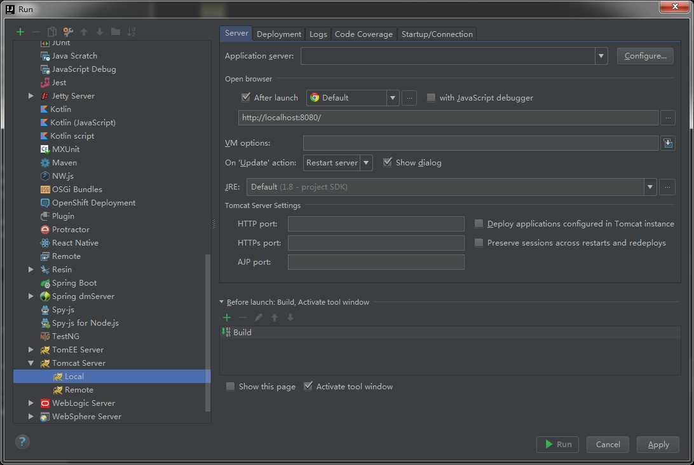Select Jest configuration type
This screenshot has height=465, width=694.
click(59, 82)
